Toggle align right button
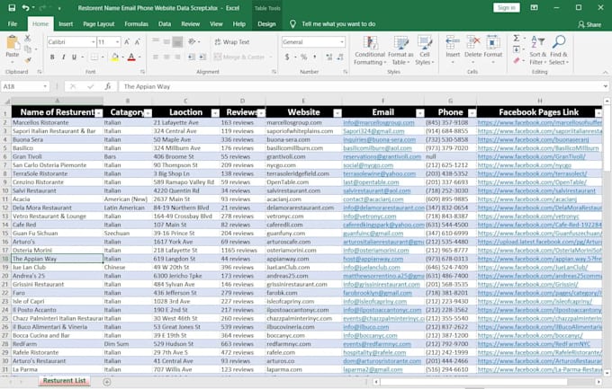Viewport: 612px width, 389px height. tap(177, 57)
